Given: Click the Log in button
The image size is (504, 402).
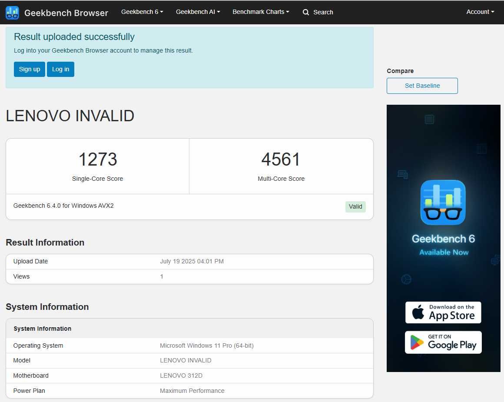Looking at the screenshot, I should (x=60, y=69).
